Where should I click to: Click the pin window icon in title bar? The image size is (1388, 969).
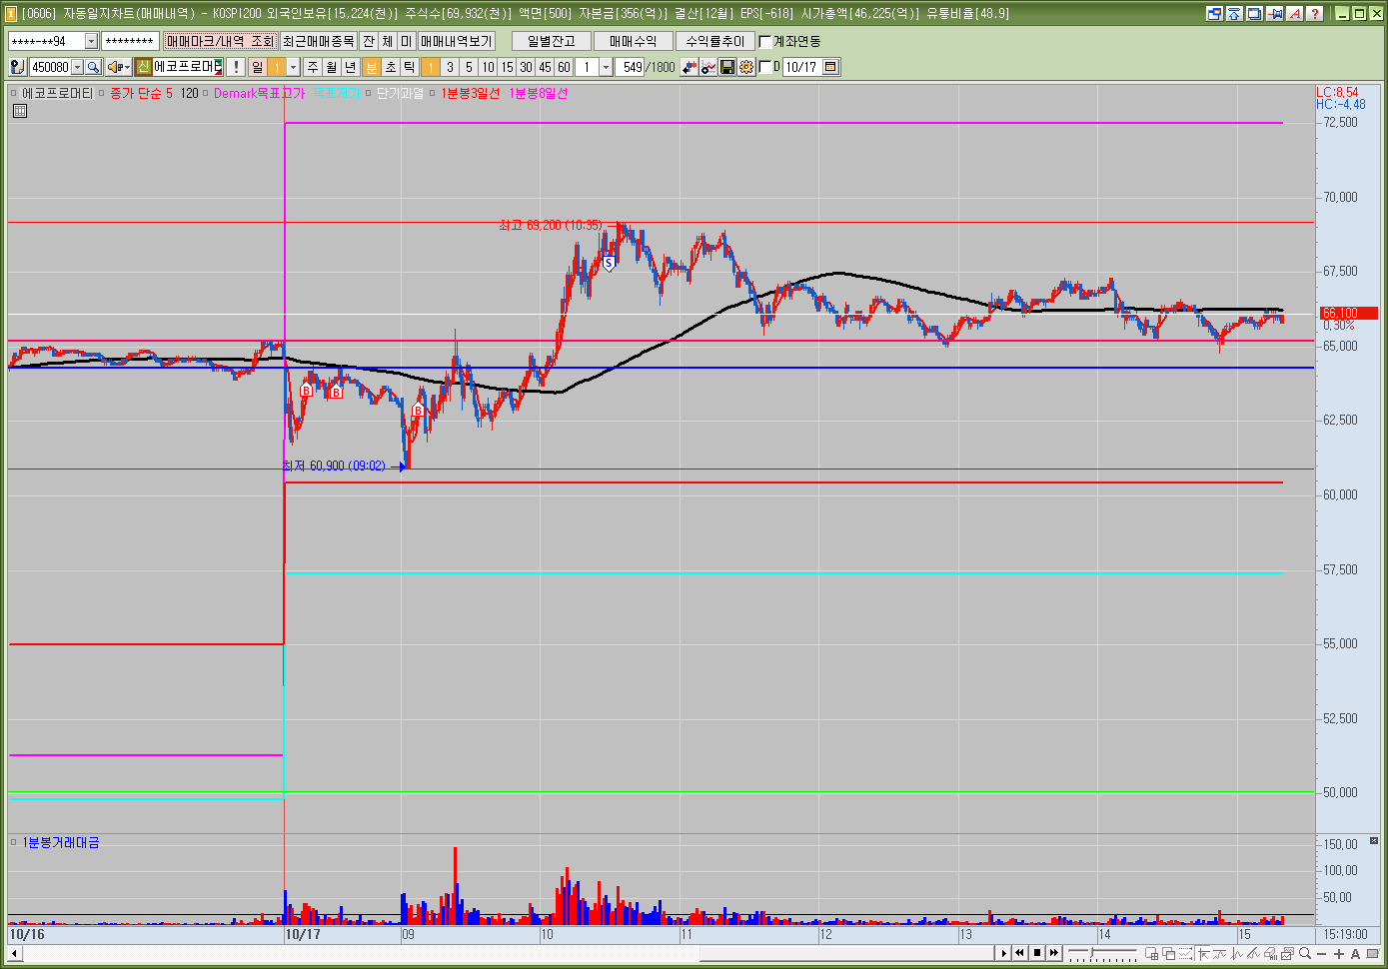pyautogui.click(x=1274, y=13)
